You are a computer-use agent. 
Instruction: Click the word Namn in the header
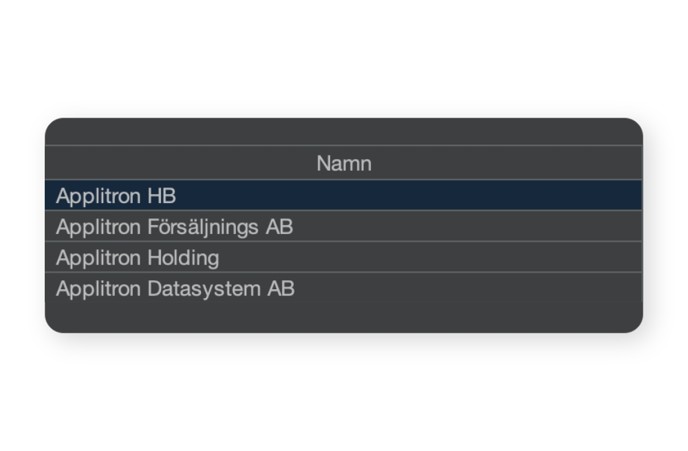[344, 163]
